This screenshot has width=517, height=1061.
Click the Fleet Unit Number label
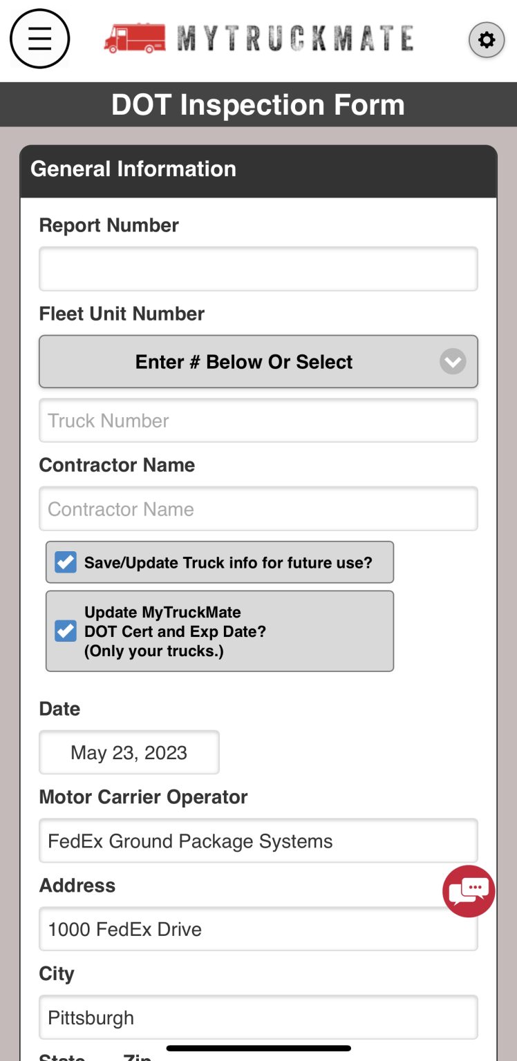point(122,314)
